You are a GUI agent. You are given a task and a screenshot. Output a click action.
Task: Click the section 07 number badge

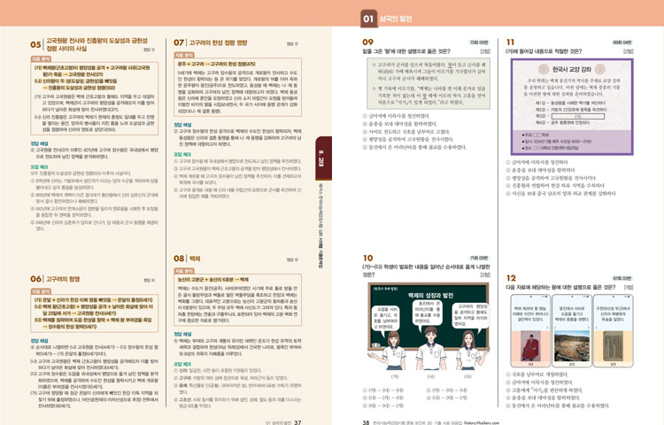(x=179, y=42)
